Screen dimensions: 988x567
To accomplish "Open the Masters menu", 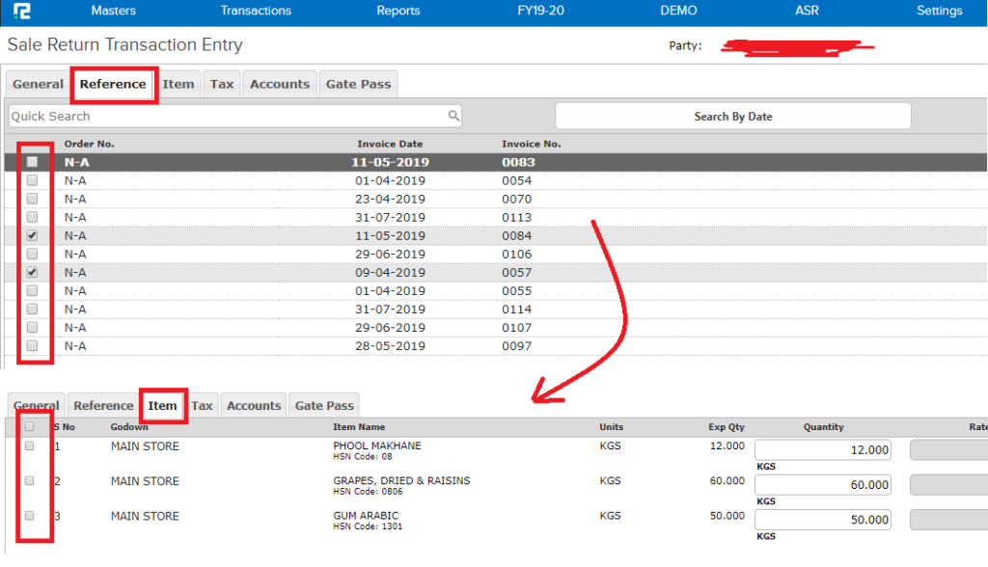I will point(113,11).
